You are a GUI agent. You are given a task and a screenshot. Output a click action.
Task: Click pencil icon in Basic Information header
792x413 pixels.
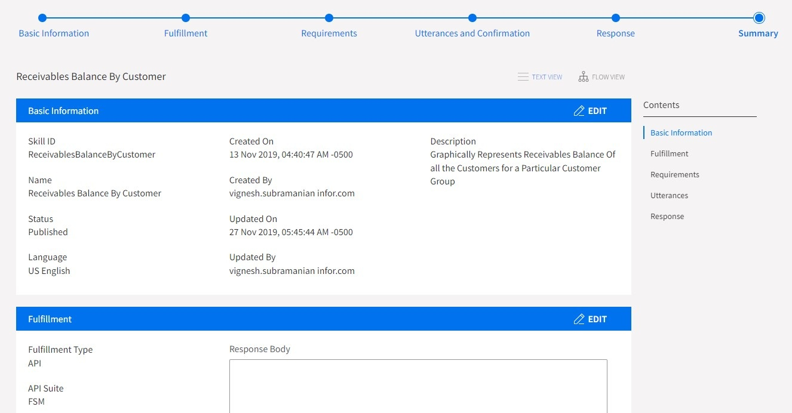tap(579, 111)
